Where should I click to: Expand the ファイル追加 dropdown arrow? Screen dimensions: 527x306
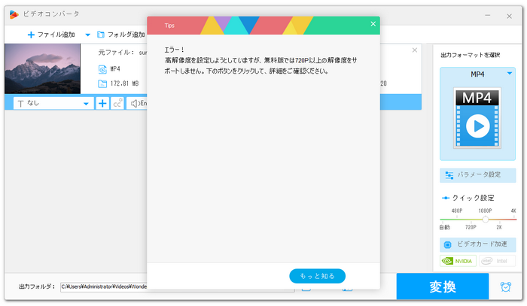tap(88, 35)
